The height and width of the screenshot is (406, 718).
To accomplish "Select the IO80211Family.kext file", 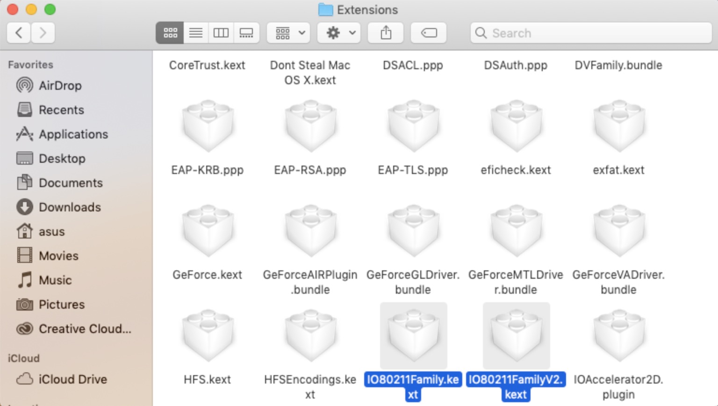I will coord(413,336).
